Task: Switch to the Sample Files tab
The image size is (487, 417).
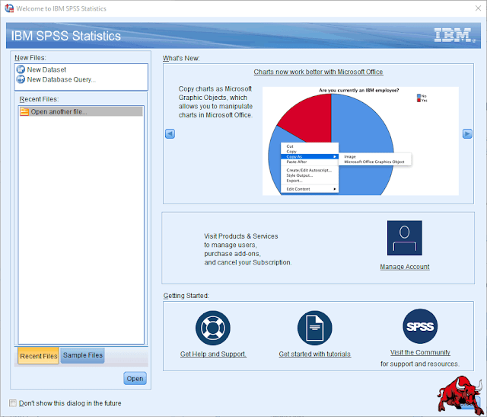Action: coord(83,355)
